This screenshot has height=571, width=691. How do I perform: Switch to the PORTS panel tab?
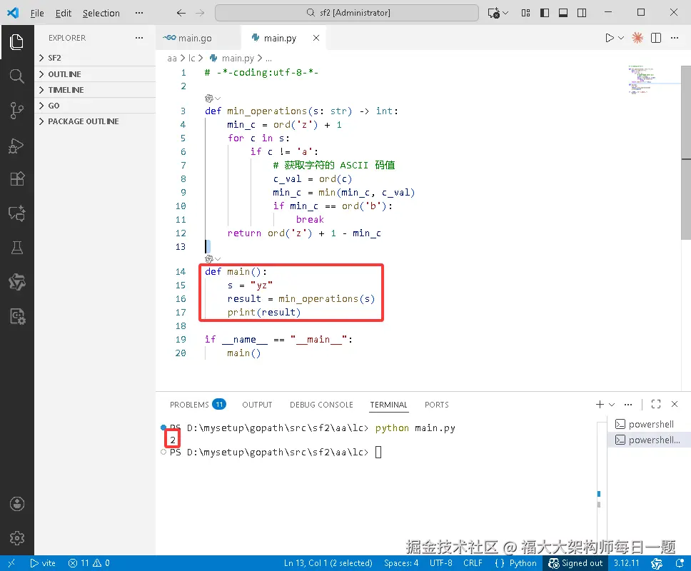[436, 405]
